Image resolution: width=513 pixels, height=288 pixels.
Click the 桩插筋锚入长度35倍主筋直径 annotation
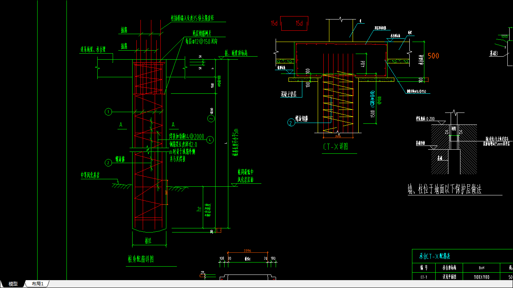[x=192, y=18]
